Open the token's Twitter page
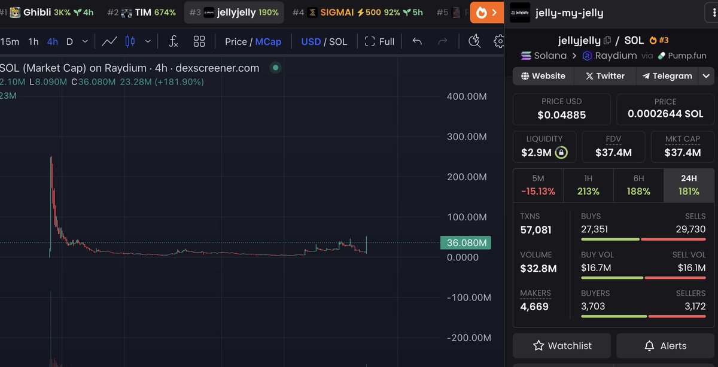 coord(604,76)
